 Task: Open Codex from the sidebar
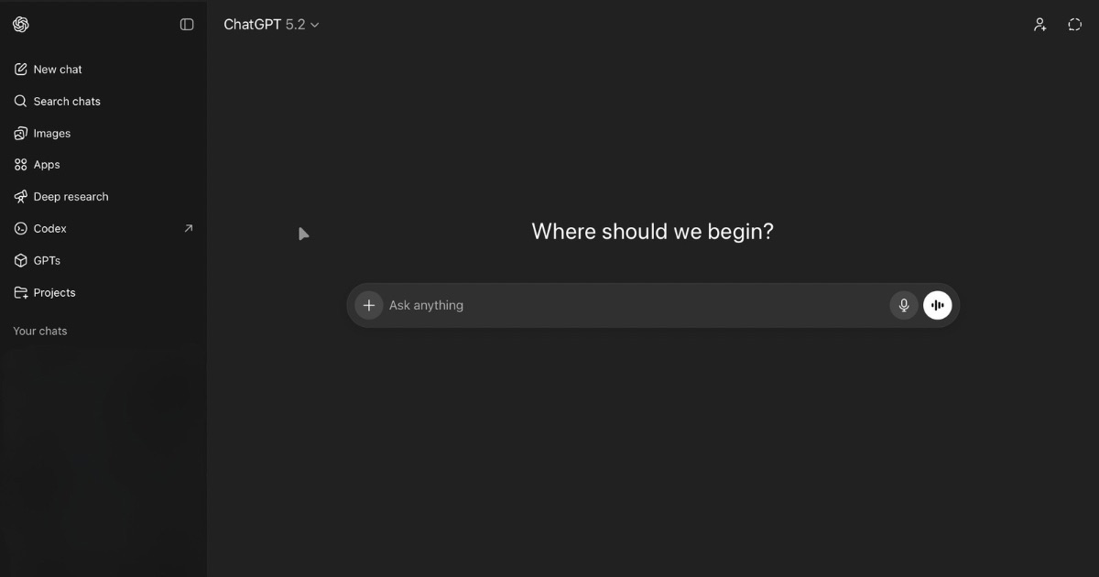48,228
